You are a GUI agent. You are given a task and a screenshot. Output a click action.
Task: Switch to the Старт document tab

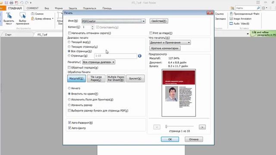coord(8,34)
